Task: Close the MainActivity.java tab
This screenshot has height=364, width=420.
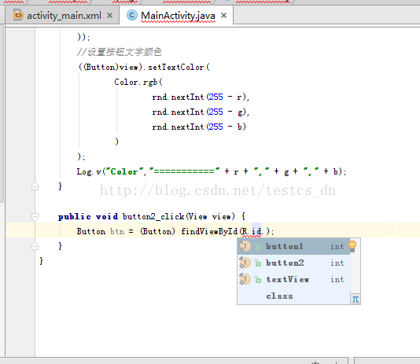Action: click(x=223, y=16)
